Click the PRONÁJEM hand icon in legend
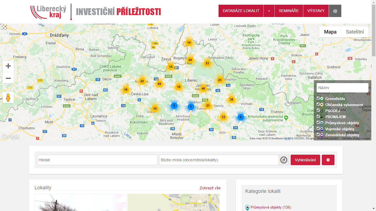 (322, 117)
